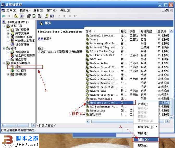
Task: Open the Properties toolbar icon
Action: 29,16
